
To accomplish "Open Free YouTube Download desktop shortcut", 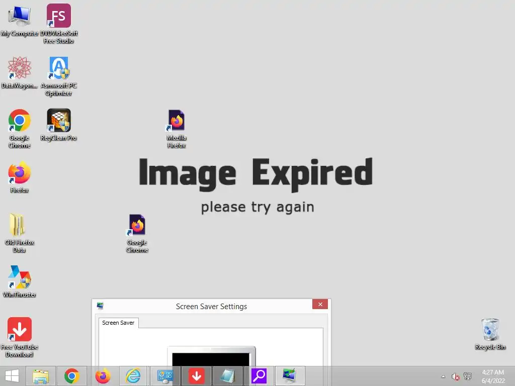I will 20,337.
